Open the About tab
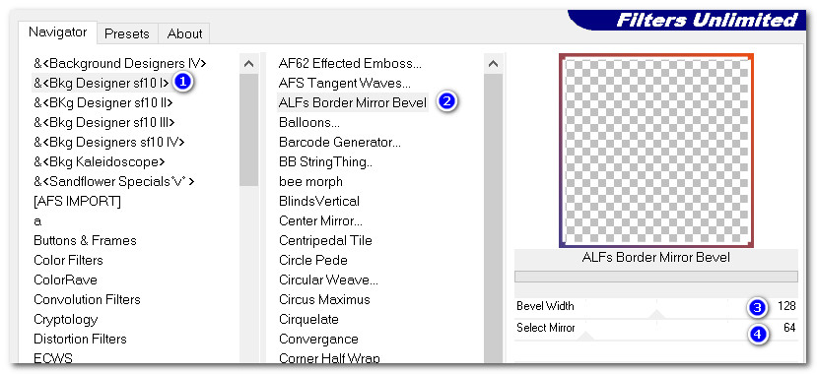 [x=184, y=33]
